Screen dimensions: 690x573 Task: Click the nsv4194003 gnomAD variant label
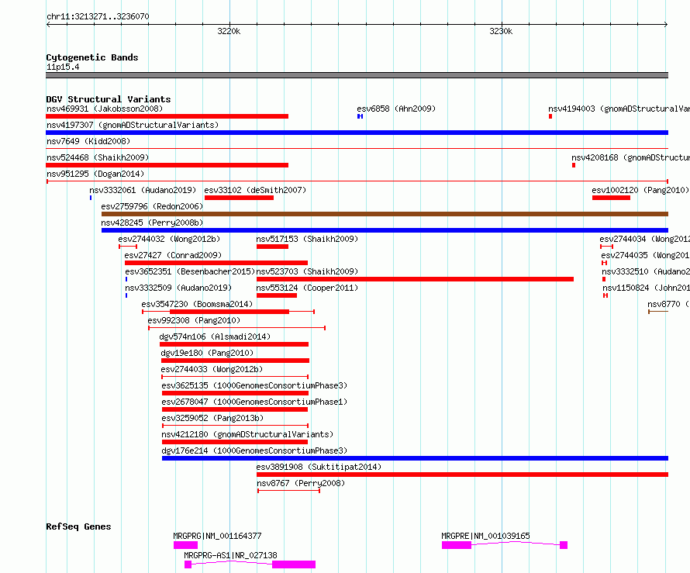coord(619,109)
